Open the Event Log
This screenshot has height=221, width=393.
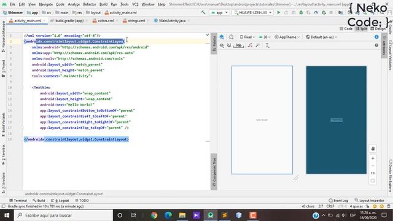pyautogui.click(x=338, y=201)
